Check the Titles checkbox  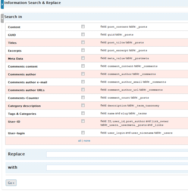83,42
